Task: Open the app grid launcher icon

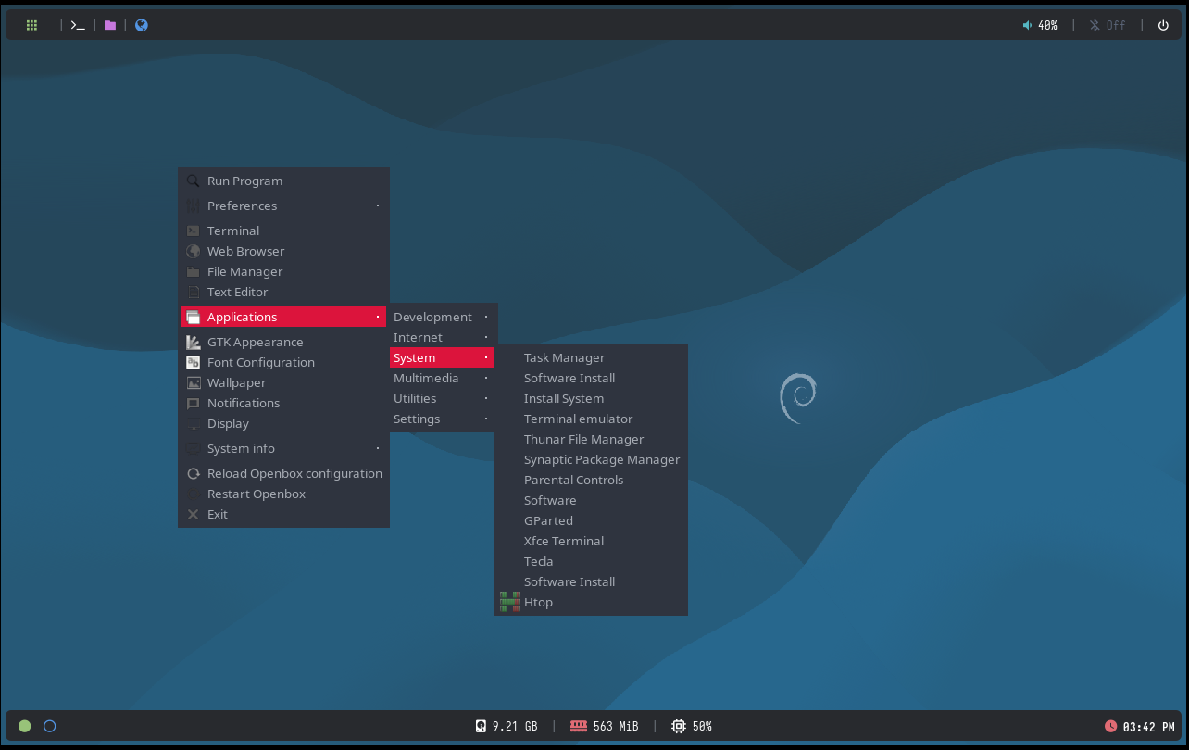Action: (31, 25)
